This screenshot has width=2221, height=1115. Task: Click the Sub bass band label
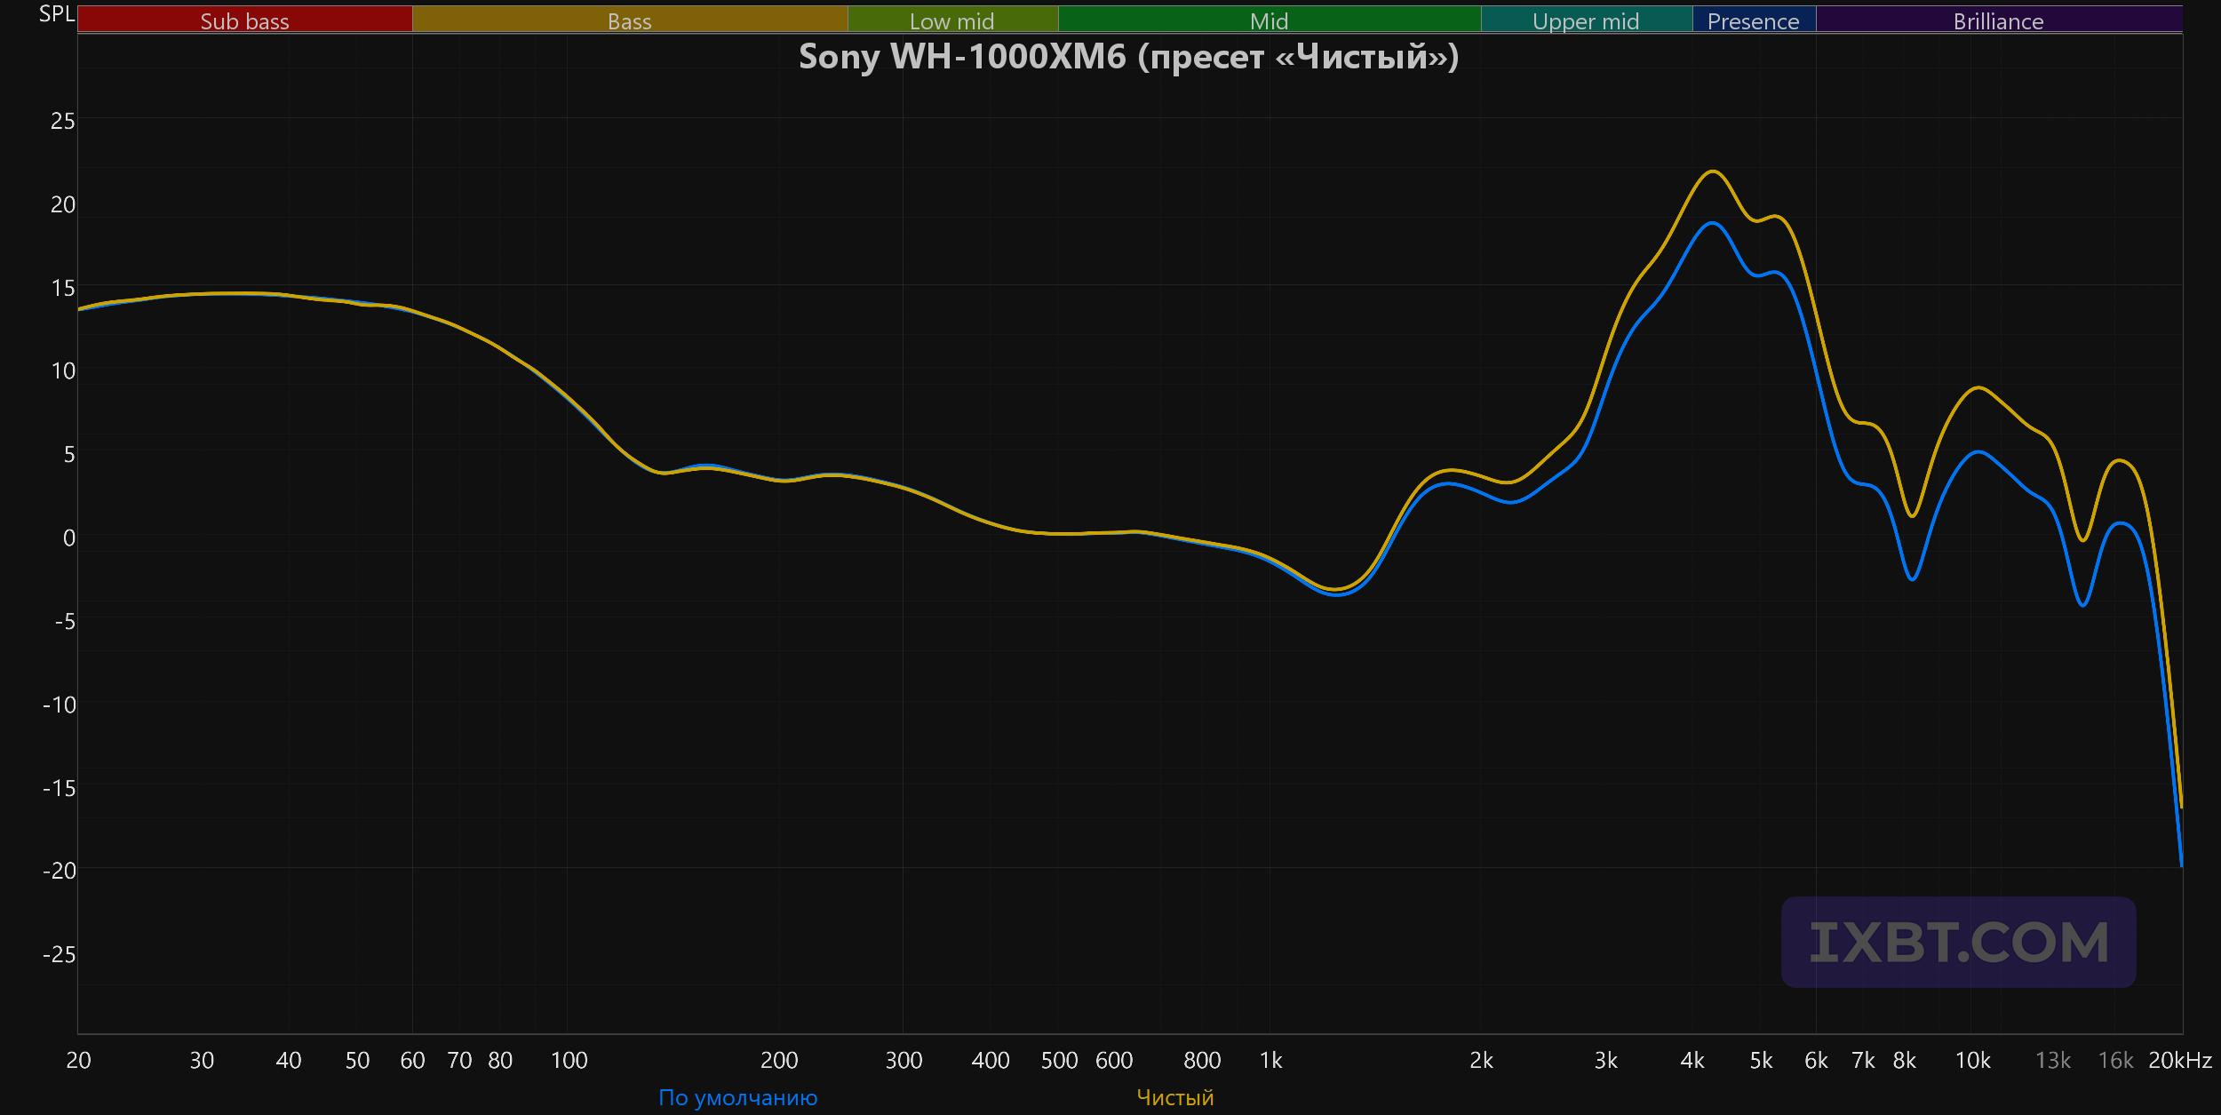click(244, 20)
